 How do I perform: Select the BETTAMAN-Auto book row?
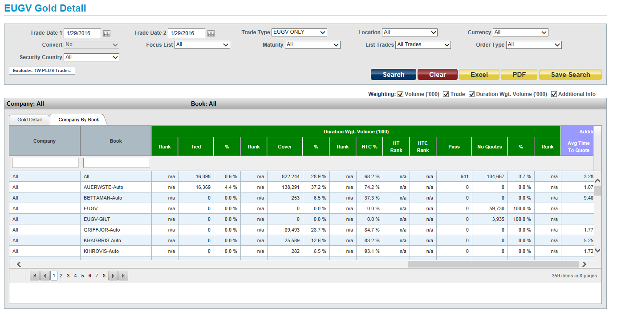[x=301, y=198]
